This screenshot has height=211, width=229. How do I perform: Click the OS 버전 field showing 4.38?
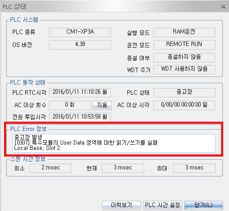point(80,45)
